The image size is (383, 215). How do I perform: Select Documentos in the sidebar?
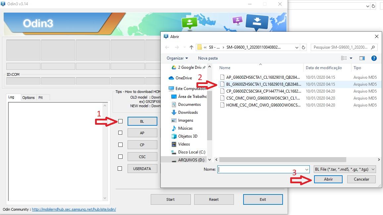(186, 104)
